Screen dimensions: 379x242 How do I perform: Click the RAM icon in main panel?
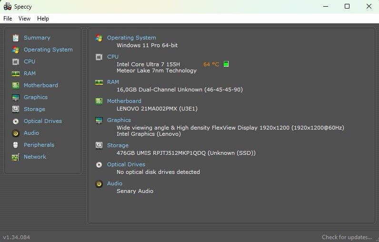point(99,82)
